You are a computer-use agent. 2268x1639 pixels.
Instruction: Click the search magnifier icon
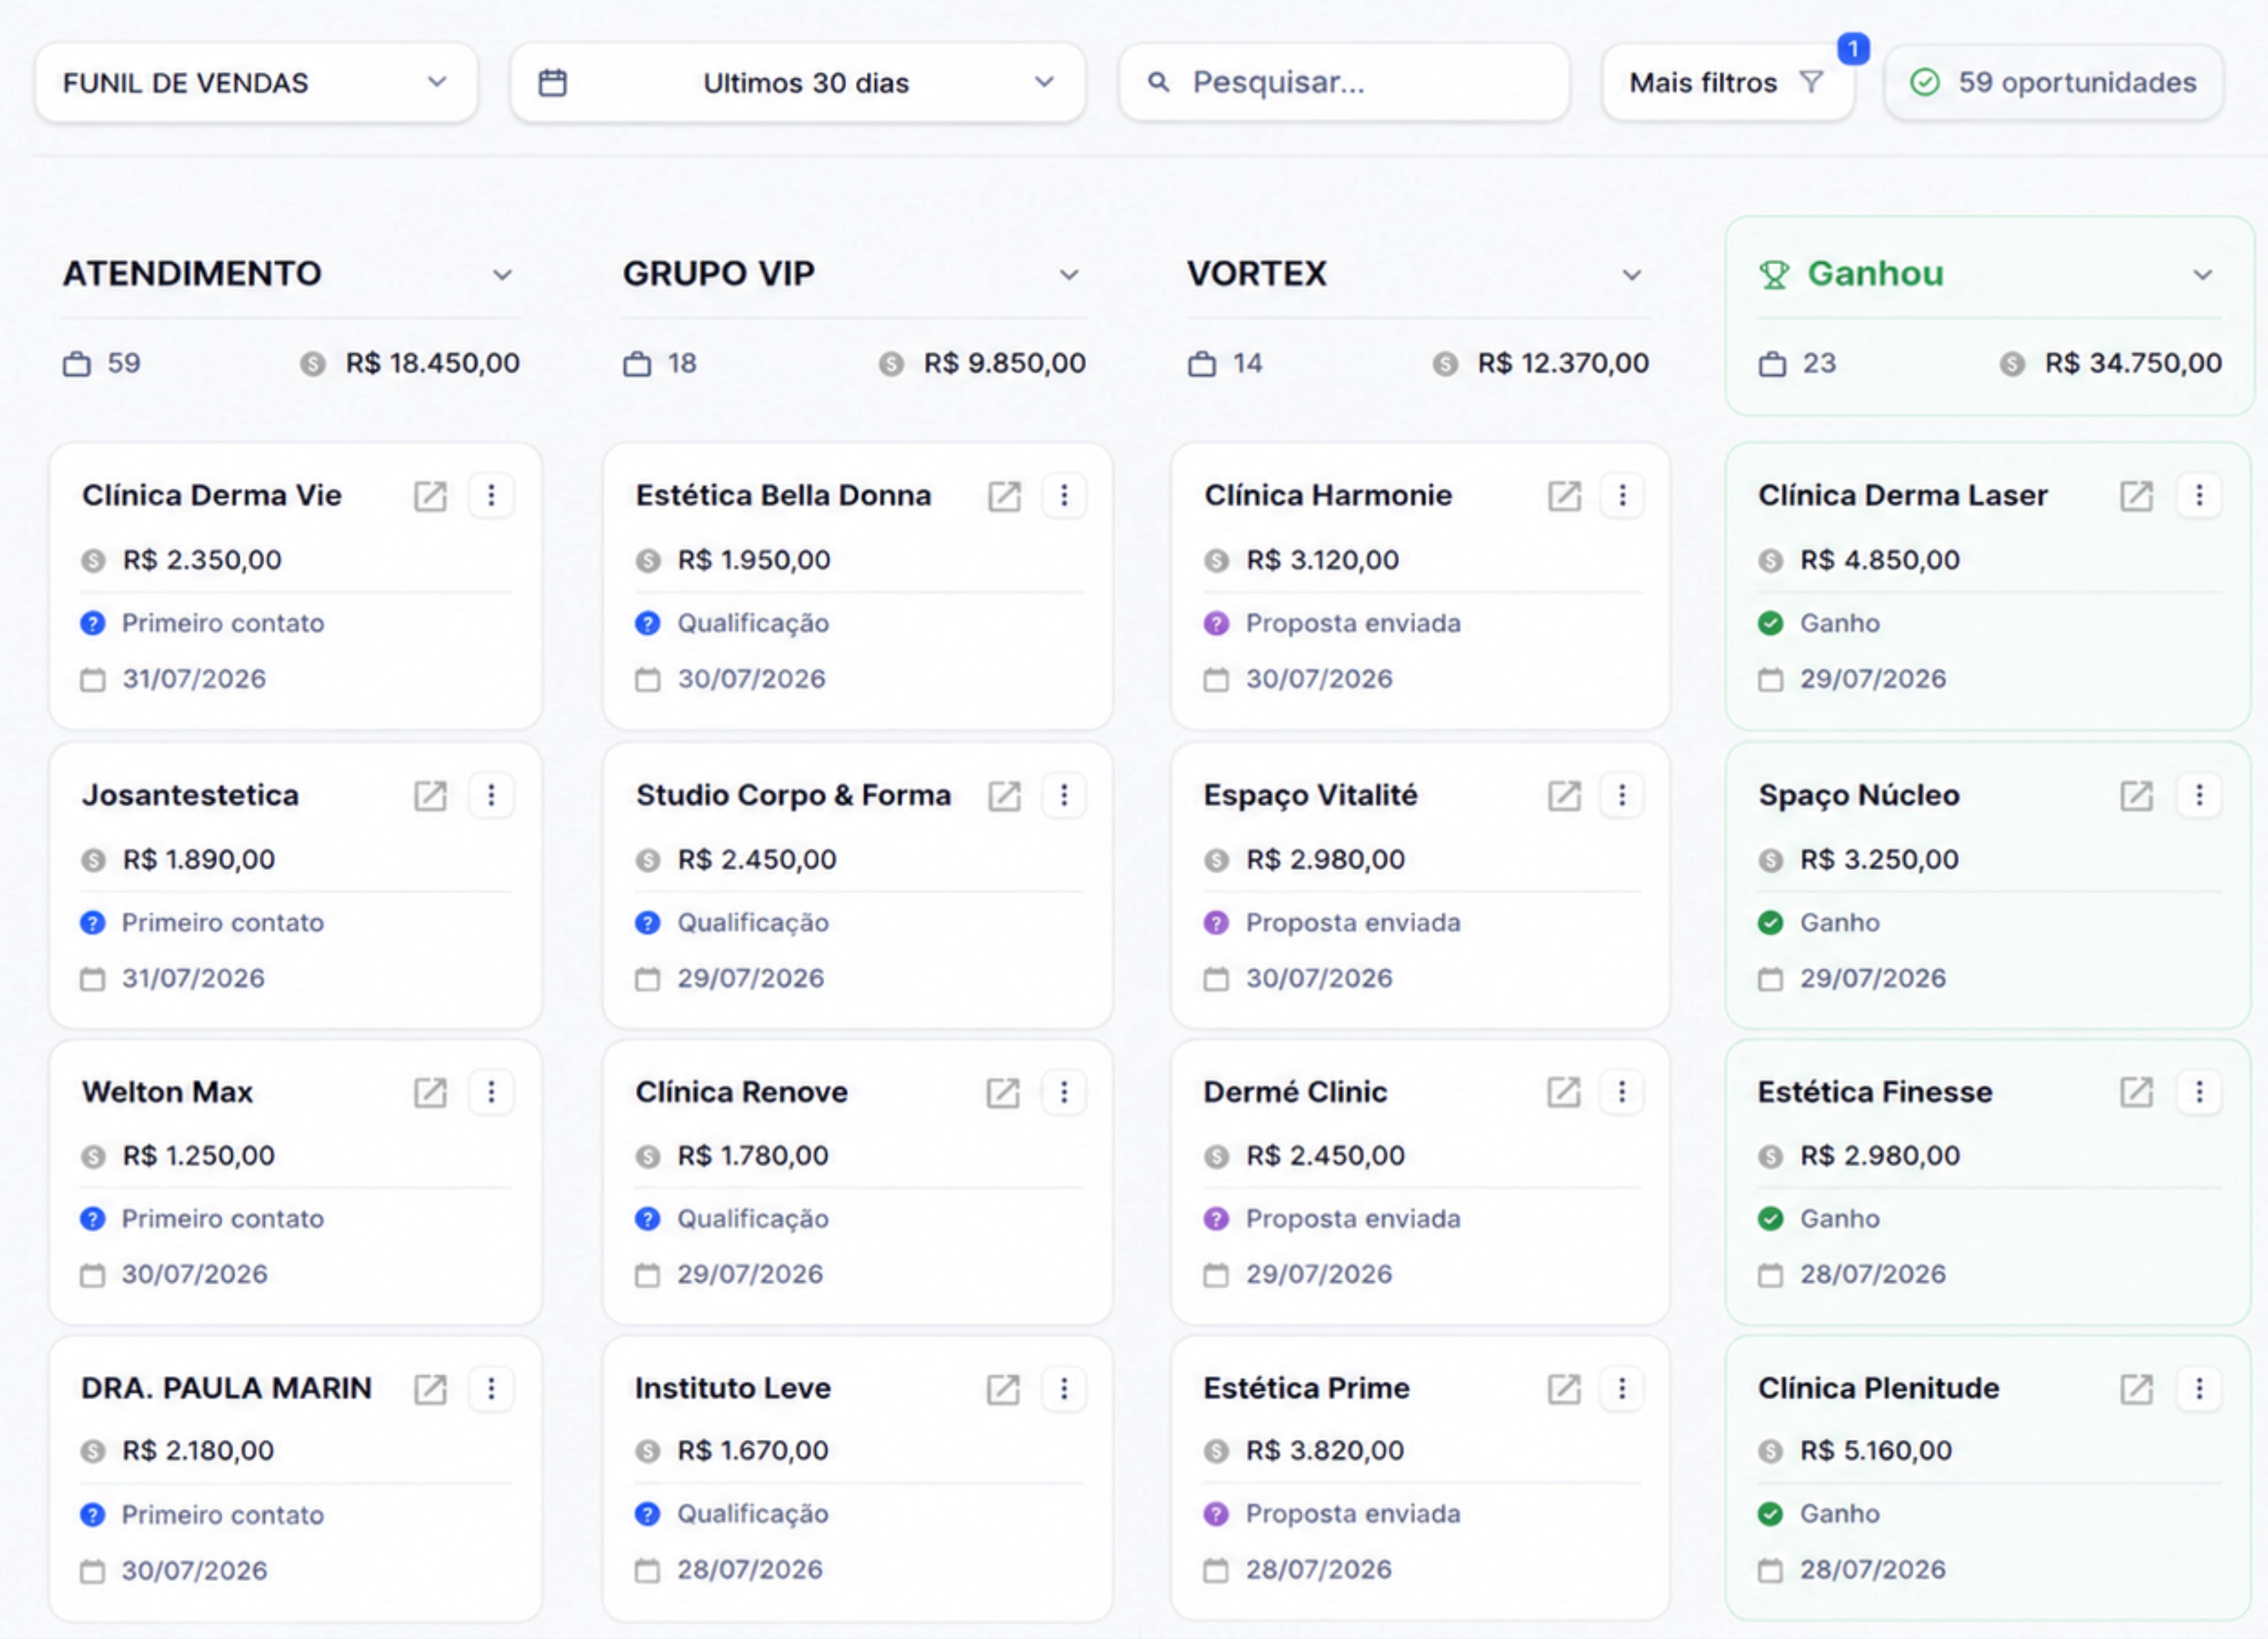(1158, 83)
